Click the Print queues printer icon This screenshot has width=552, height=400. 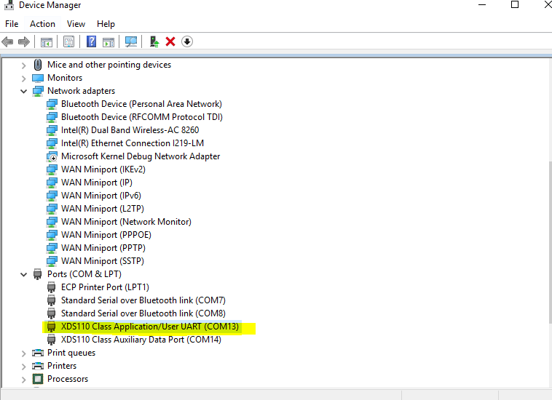point(38,353)
